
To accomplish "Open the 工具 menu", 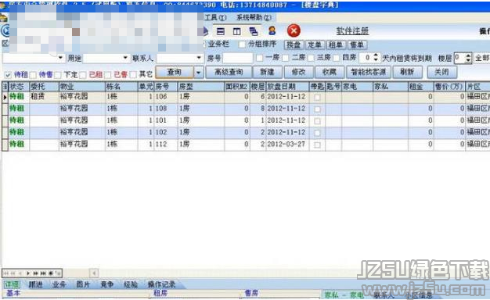I will click(x=215, y=17).
